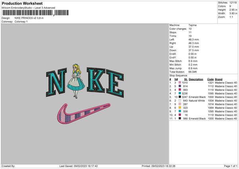The width and height of the screenshot is (239, 169).
Task: Click the 'Brand' column header
Action: point(219,79)
